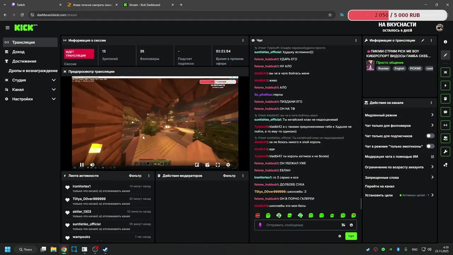
Task: Click the three-circles icon at sidebar bottom
Action: (445, 165)
